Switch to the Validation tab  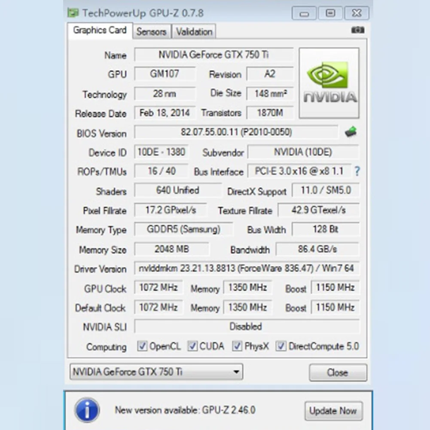coord(194,32)
